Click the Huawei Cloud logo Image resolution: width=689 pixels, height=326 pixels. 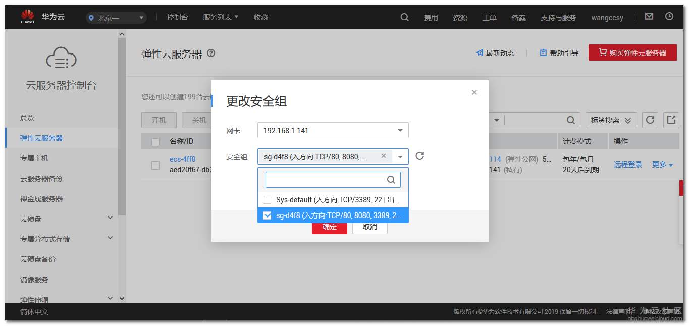click(43, 17)
